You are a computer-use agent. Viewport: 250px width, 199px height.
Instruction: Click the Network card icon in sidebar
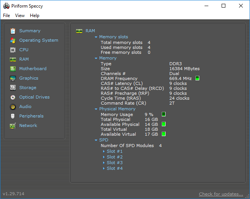pos(13,126)
